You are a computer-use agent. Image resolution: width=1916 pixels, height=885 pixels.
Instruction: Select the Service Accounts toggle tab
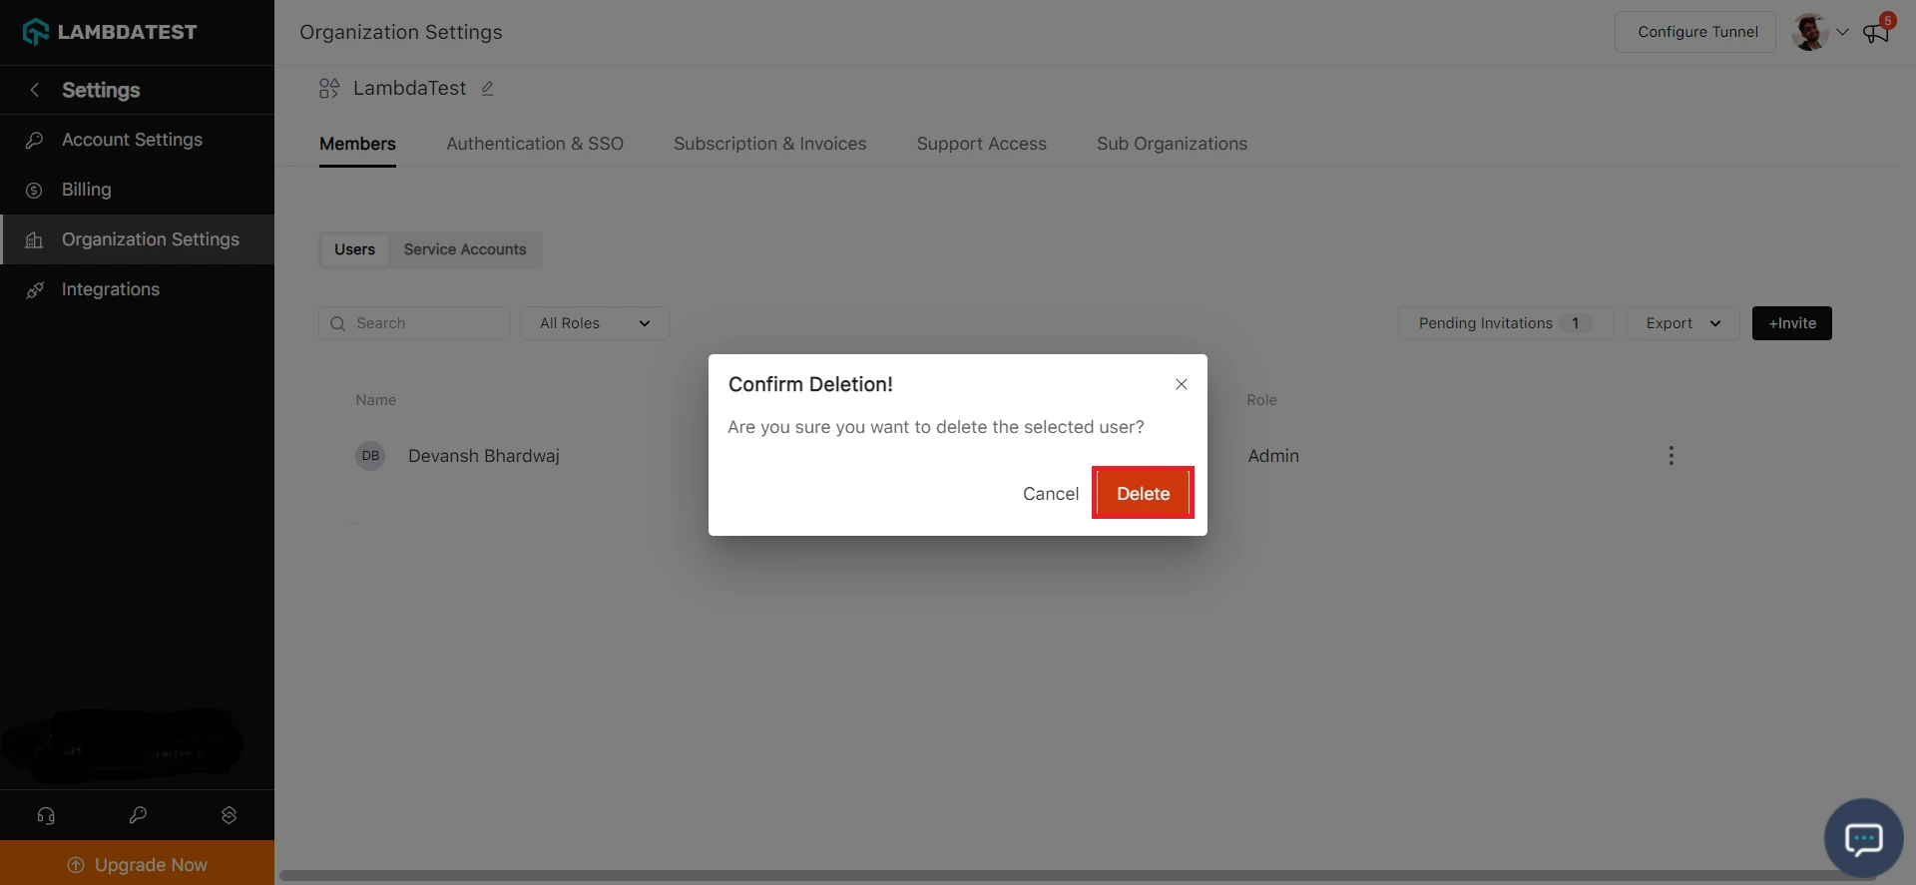(464, 249)
